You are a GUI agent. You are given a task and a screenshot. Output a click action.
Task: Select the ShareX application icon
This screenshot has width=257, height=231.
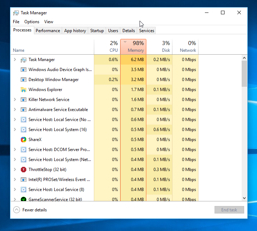tap(24, 140)
